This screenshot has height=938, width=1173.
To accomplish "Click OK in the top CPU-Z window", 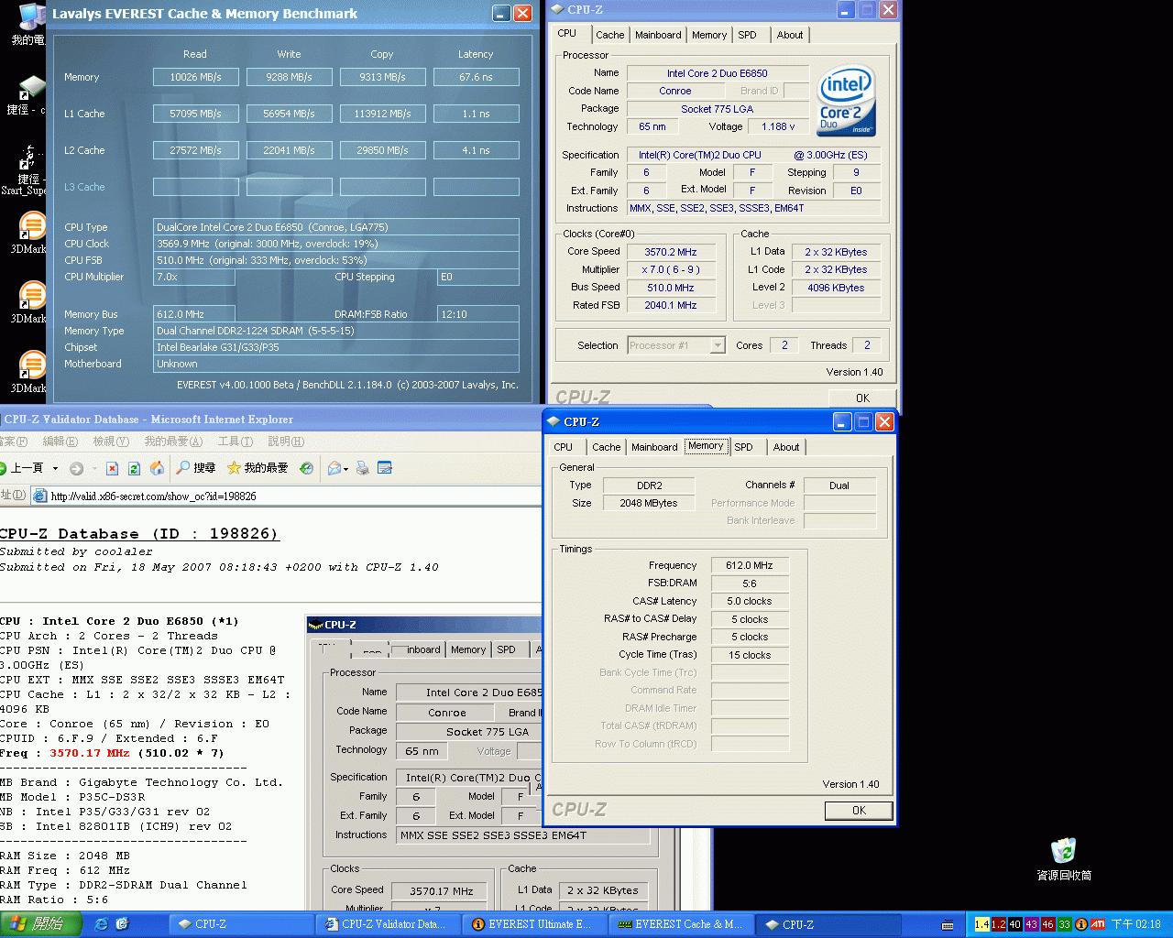I will tap(862, 398).
